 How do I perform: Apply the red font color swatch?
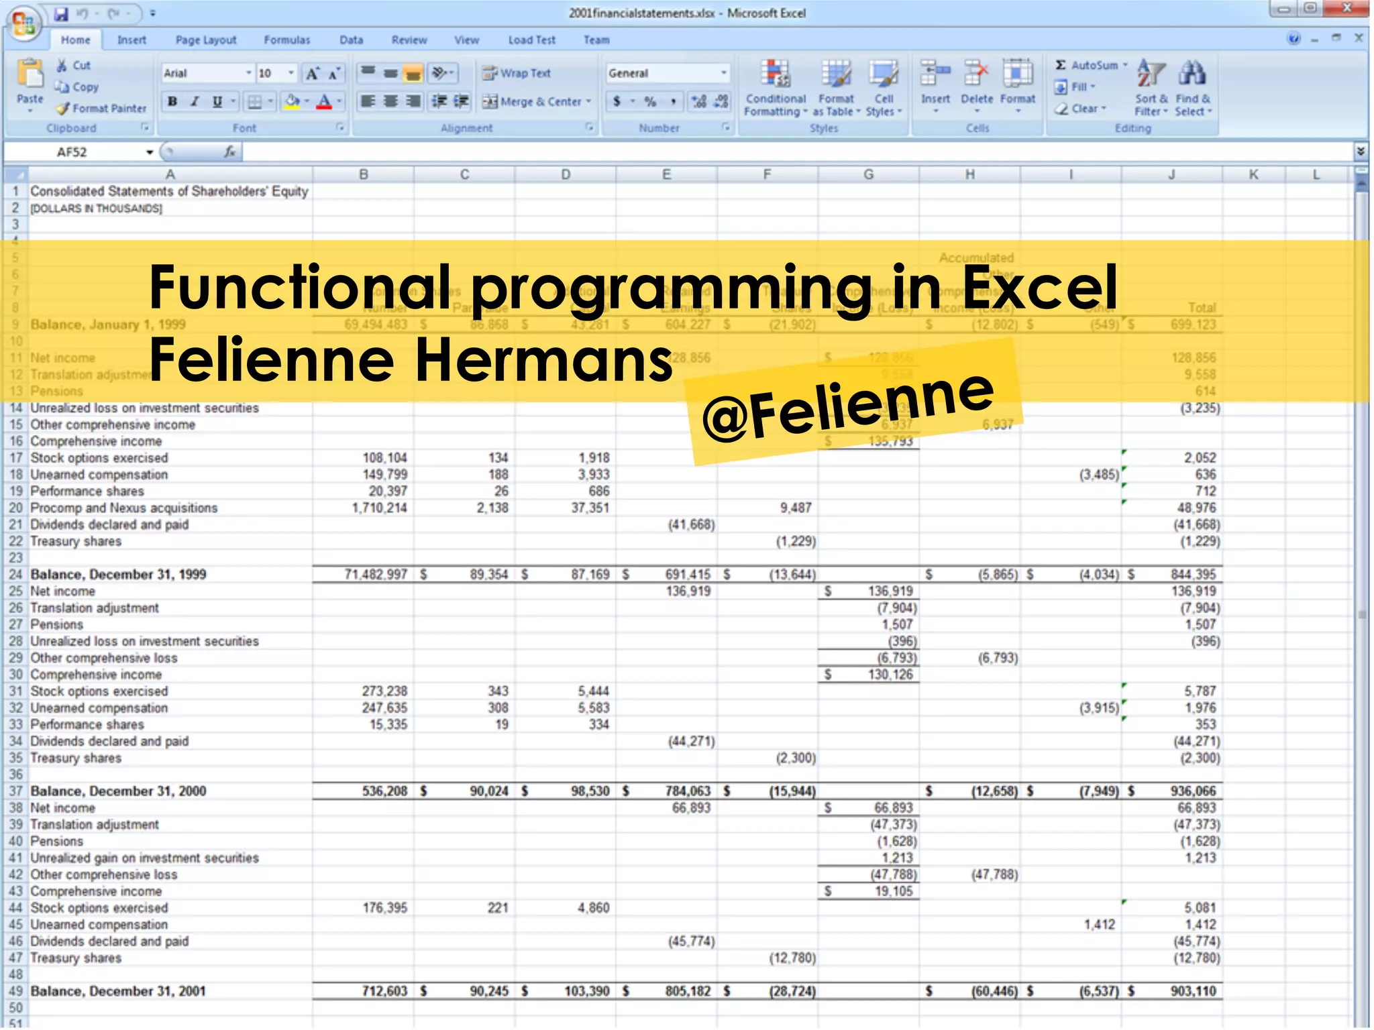(324, 102)
